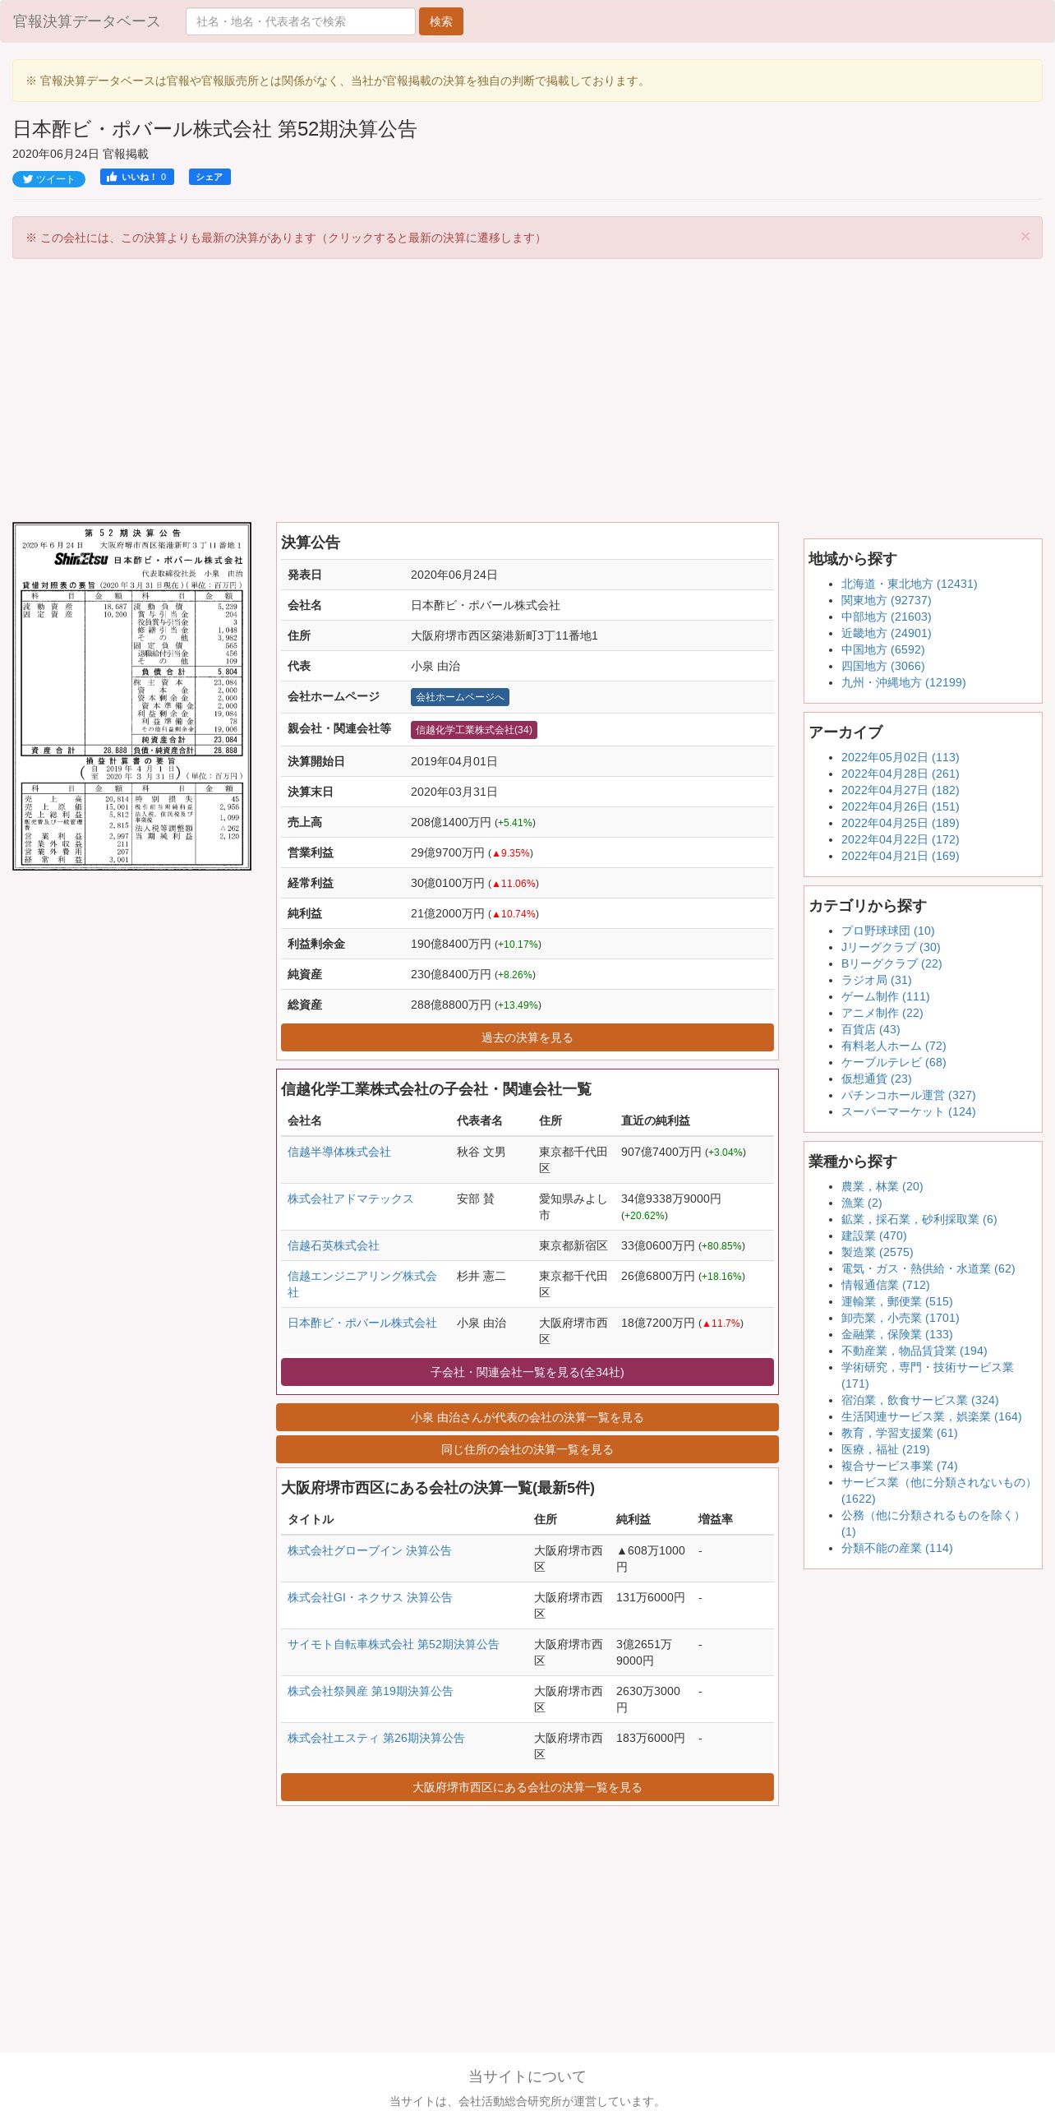Select 九州・沖縄地方 (12199) region
Image resolution: width=1055 pixels, height=2111 pixels.
coord(903,682)
